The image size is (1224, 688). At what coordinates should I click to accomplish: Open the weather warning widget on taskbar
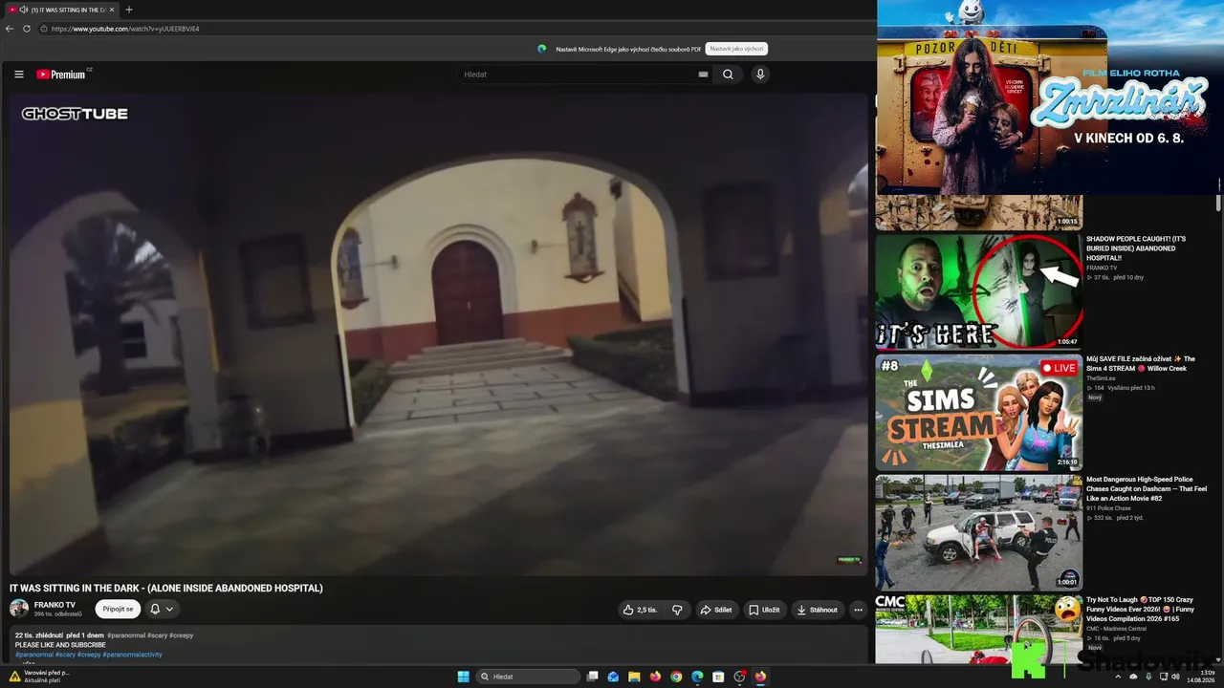(x=38, y=677)
